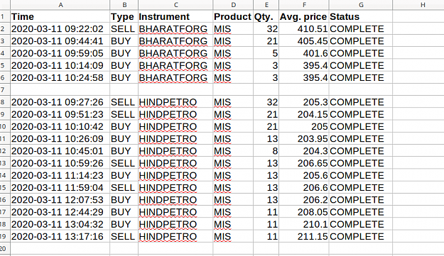This screenshot has height=256, width=444.
Task: Select row 7 header
Action: coord(3,89)
